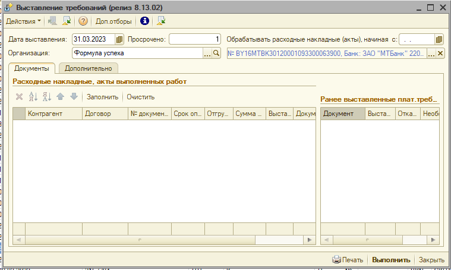Open selection list for Организация field
The image size is (451, 270).
pos(207,54)
